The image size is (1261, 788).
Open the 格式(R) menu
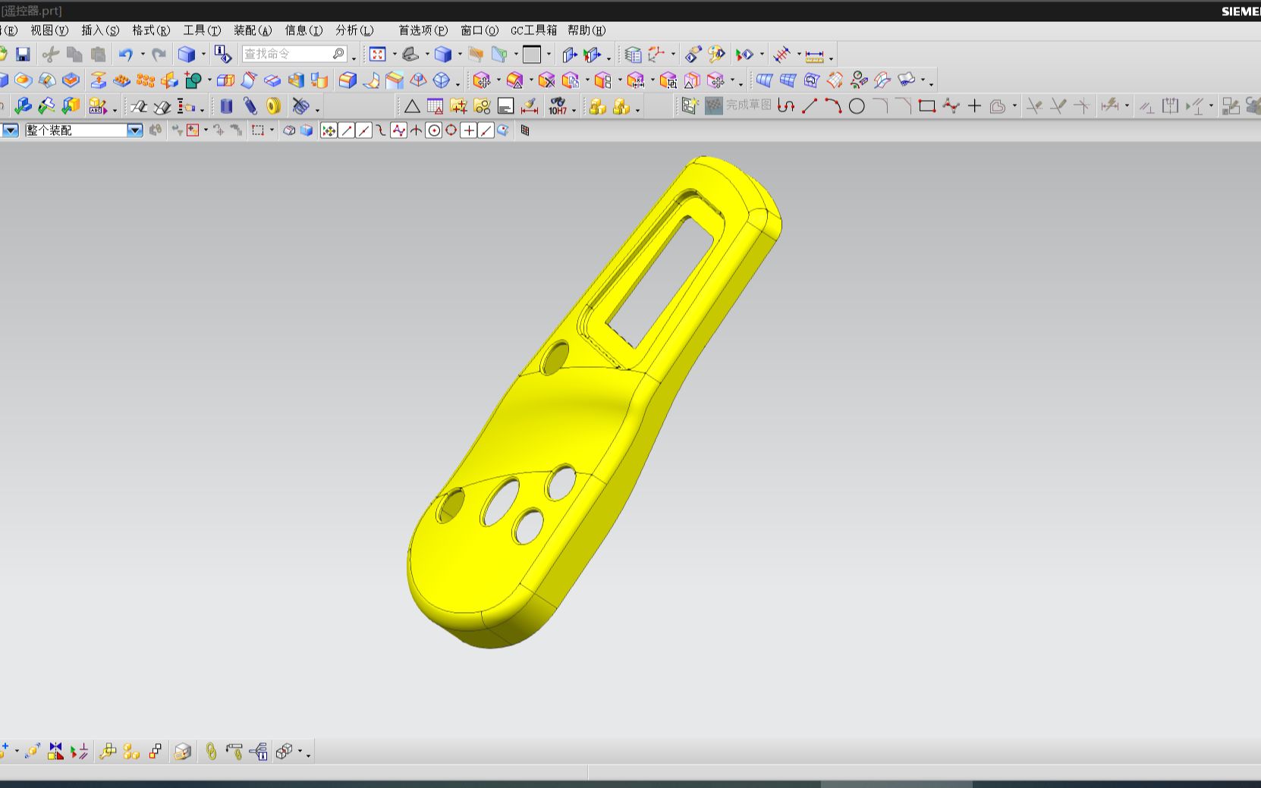click(x=151, y=30)
